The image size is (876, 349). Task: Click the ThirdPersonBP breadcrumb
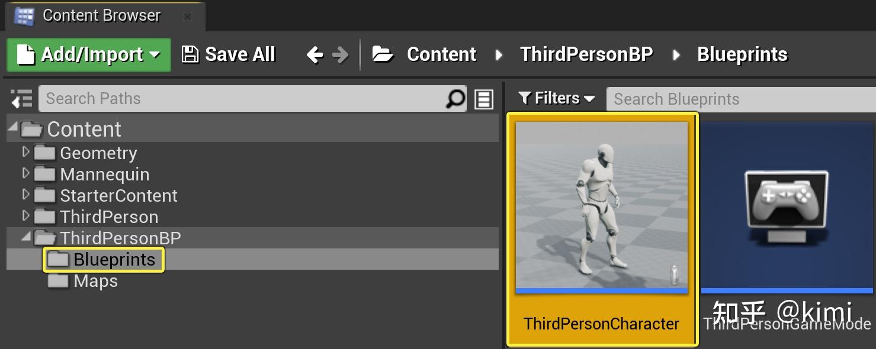tap(586, 54)
